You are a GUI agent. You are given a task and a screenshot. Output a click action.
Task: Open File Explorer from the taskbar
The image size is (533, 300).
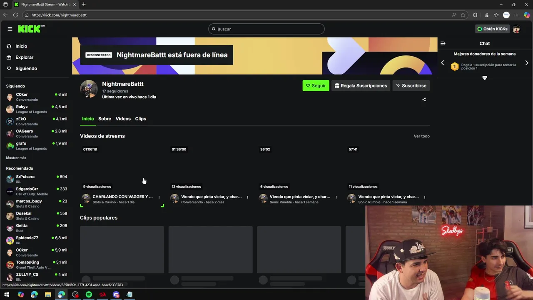pyautogui.click(x=48, y=295)
